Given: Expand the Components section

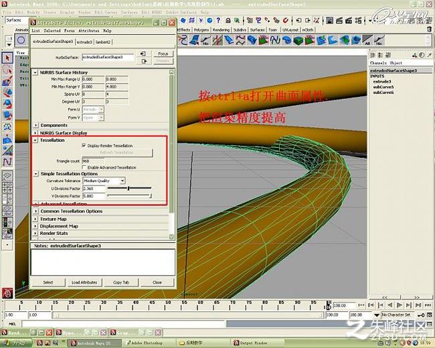Looking at the screenshot, I should coord(35,125).
